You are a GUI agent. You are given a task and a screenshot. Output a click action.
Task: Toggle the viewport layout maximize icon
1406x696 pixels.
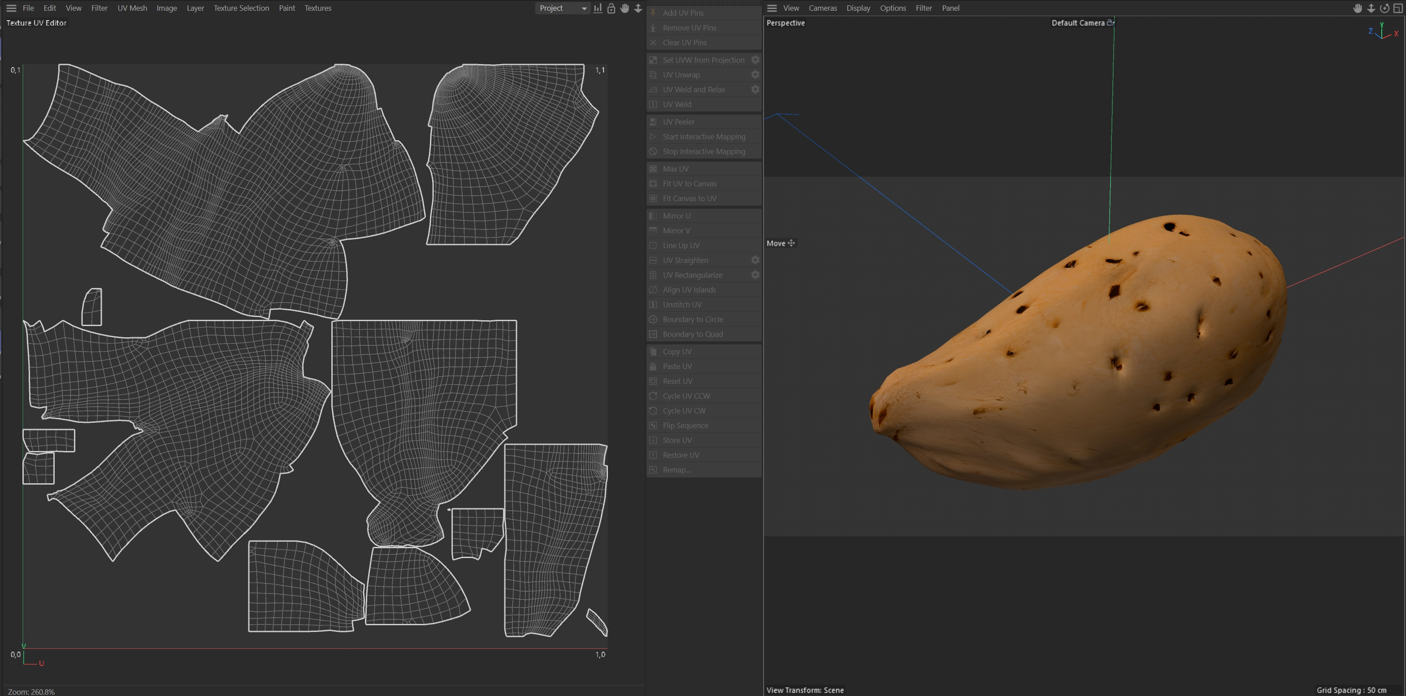(1398, 8)
